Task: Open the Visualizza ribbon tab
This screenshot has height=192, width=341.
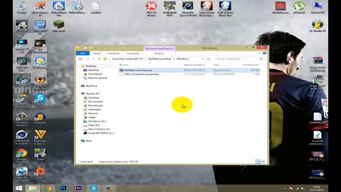Action: (x=133, y=53)
